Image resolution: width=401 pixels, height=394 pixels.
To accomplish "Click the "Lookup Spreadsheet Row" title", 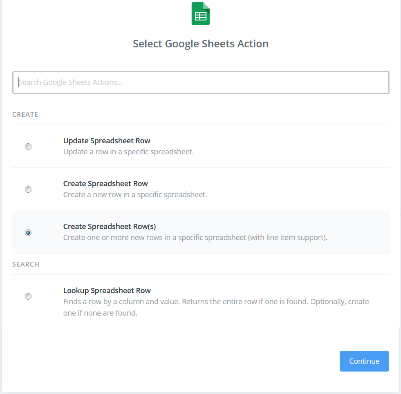I will (107, 291).
